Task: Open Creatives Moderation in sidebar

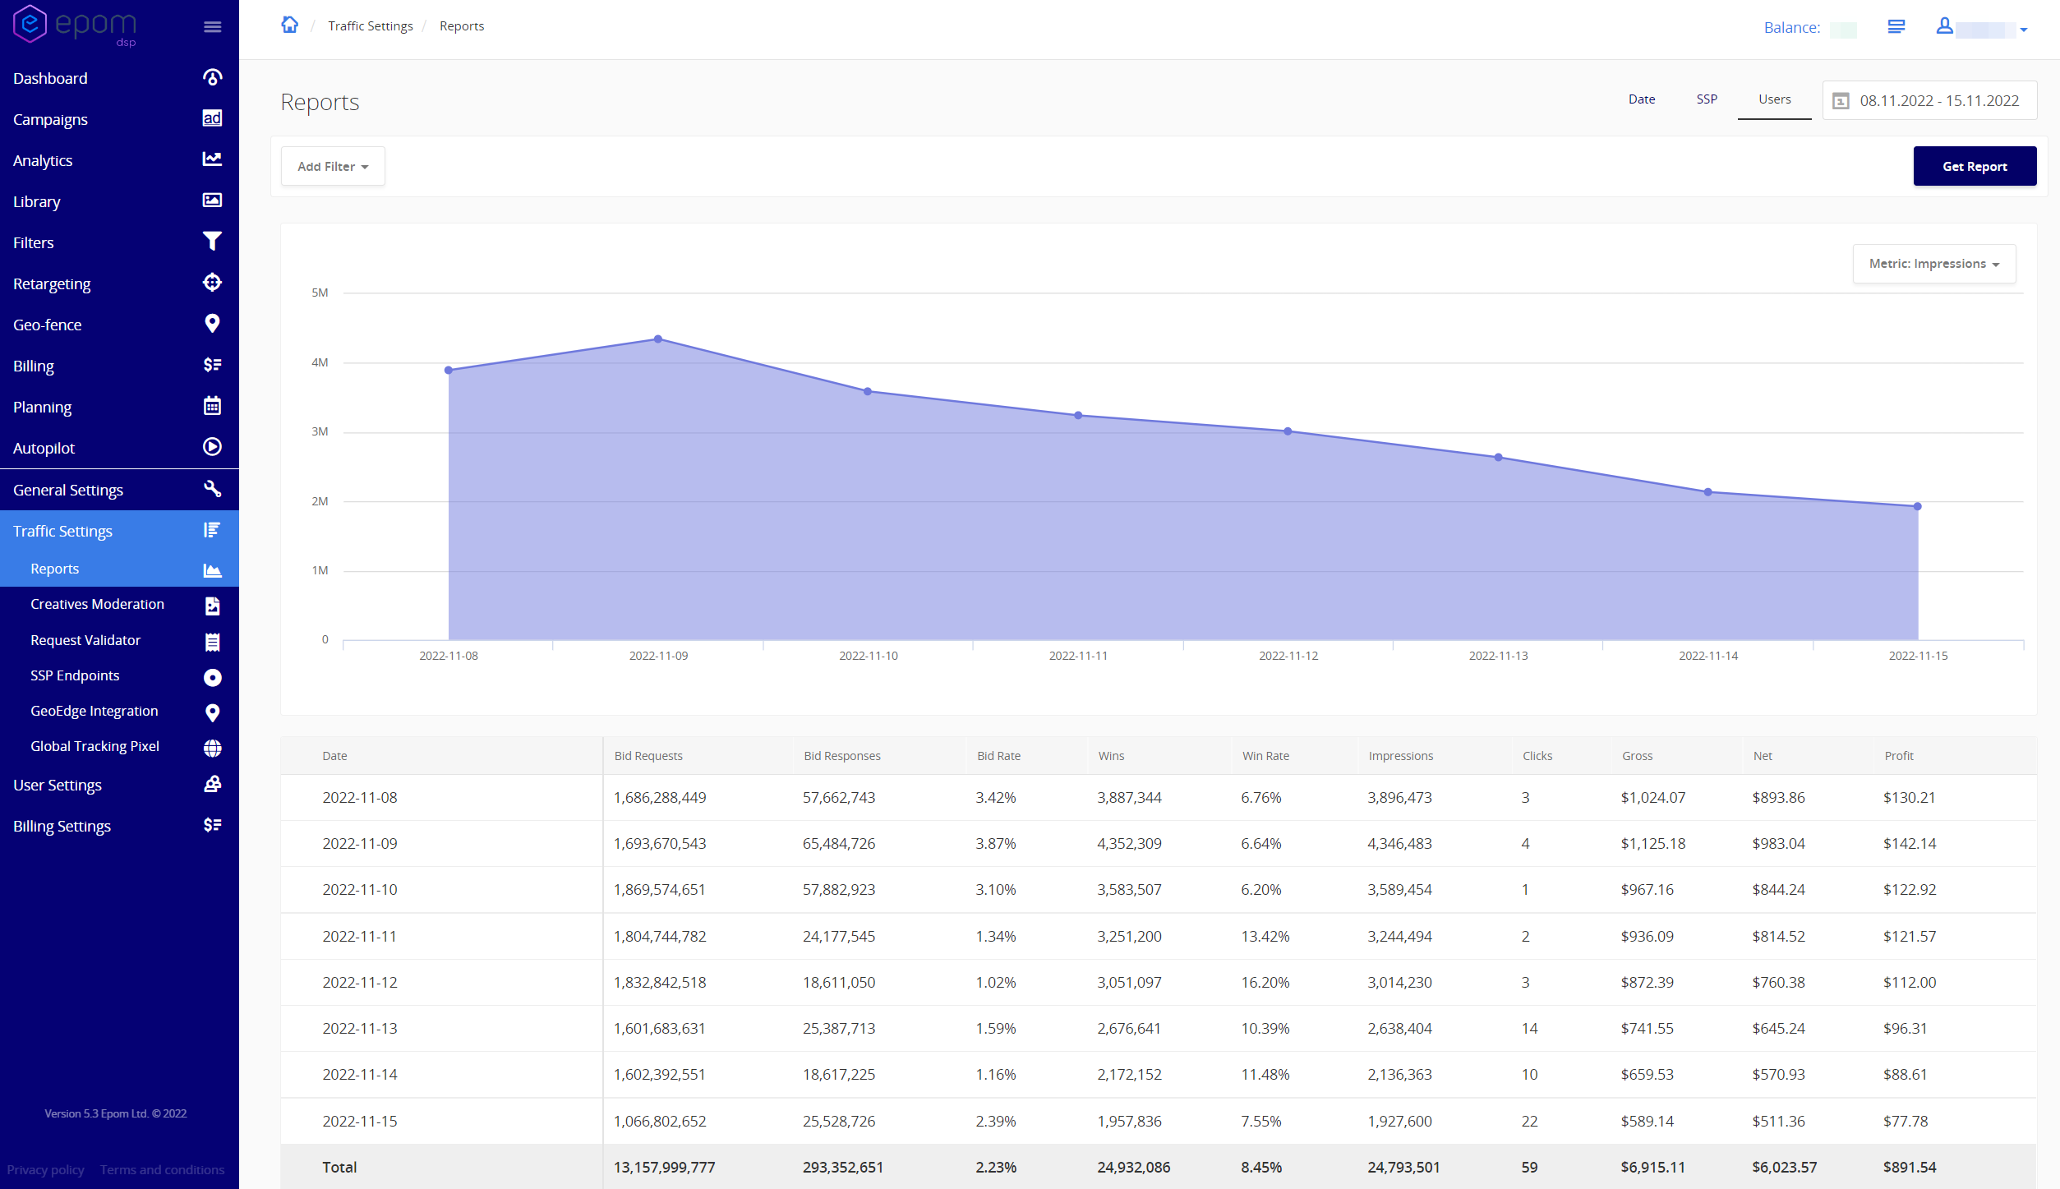Action: pyautogui.click(x=97, y=604)
